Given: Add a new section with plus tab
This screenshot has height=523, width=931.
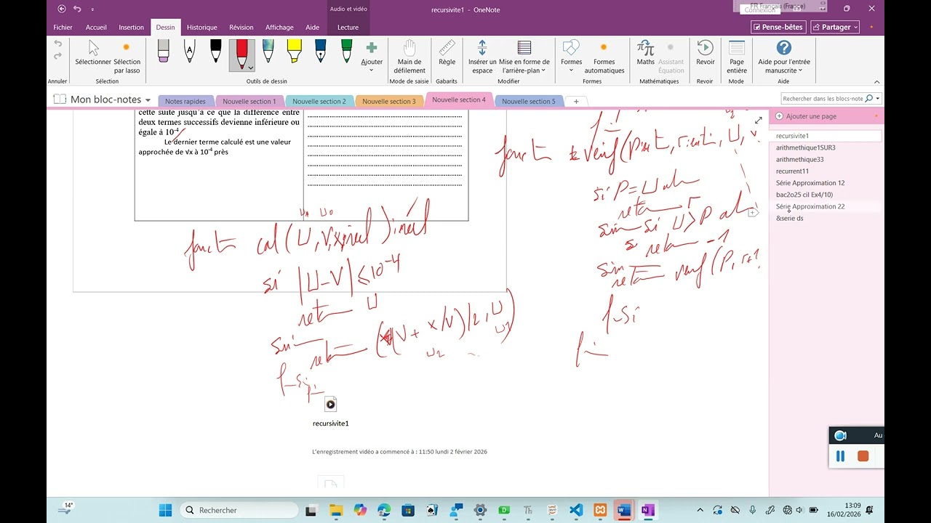Looking at the screenshot, I should 576,102.
